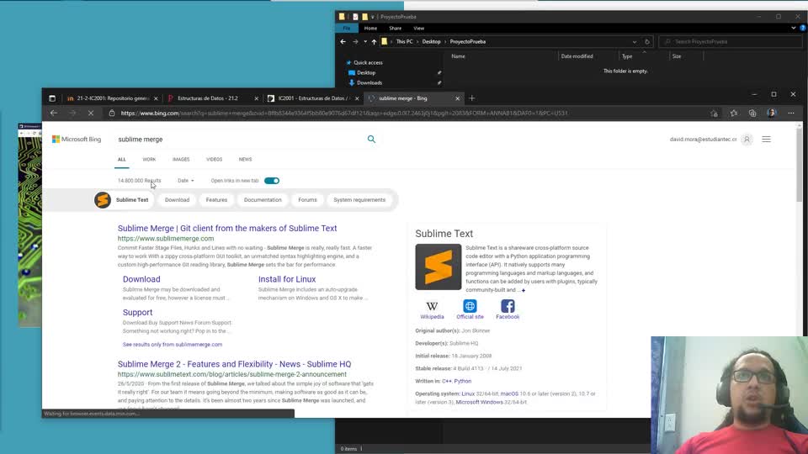Open the Official site globe icon
808x454 pixels.
tap(470, 306)
